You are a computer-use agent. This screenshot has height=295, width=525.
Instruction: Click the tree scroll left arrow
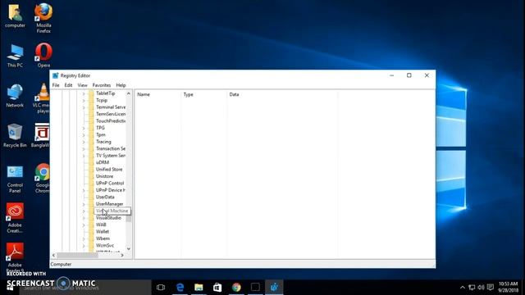coord(53,255)
